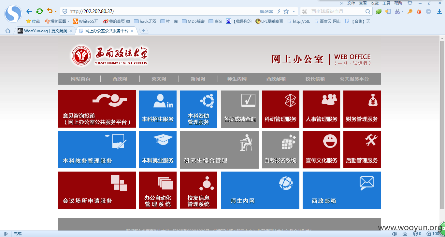Open the 财务管理服务 tile
Screen dimensions: 445x237
[362, 109]
